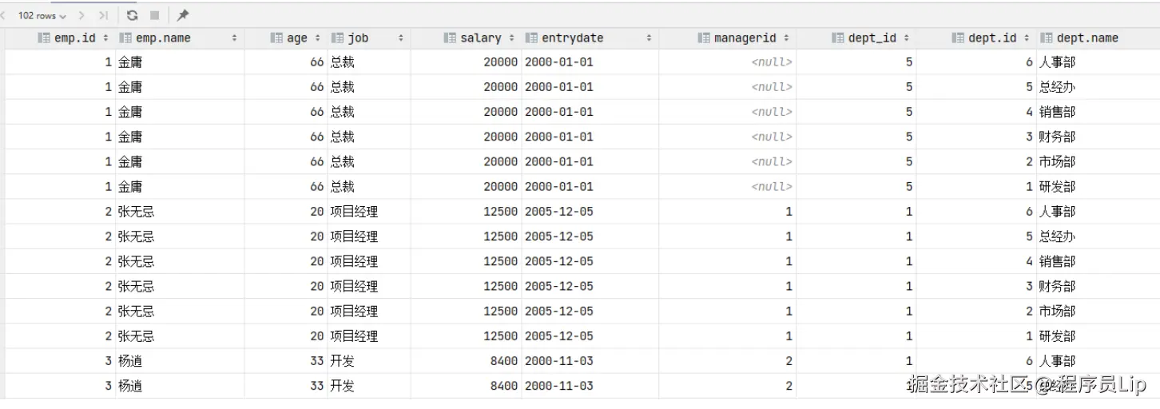Viewport: 1160px width, 409px height.
Task: Select the 人事部 cell in the first row
Action: tap(1057, 62)
